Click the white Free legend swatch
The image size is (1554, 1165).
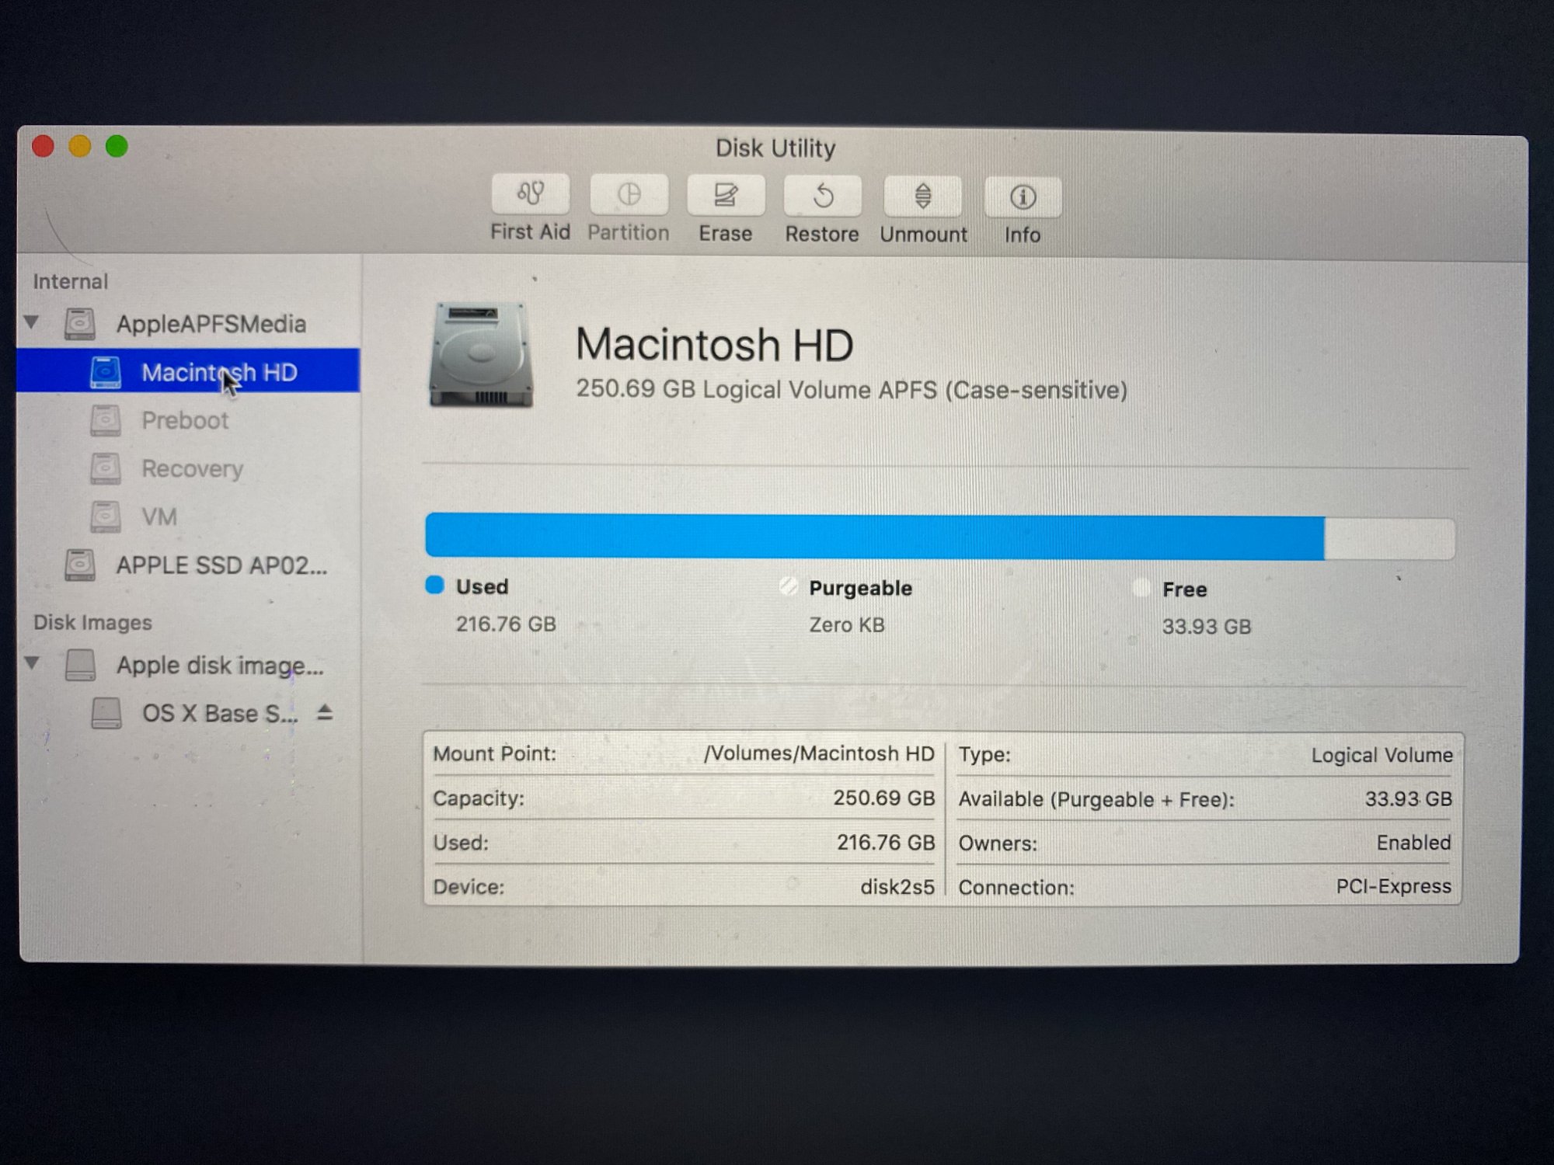1141,588
